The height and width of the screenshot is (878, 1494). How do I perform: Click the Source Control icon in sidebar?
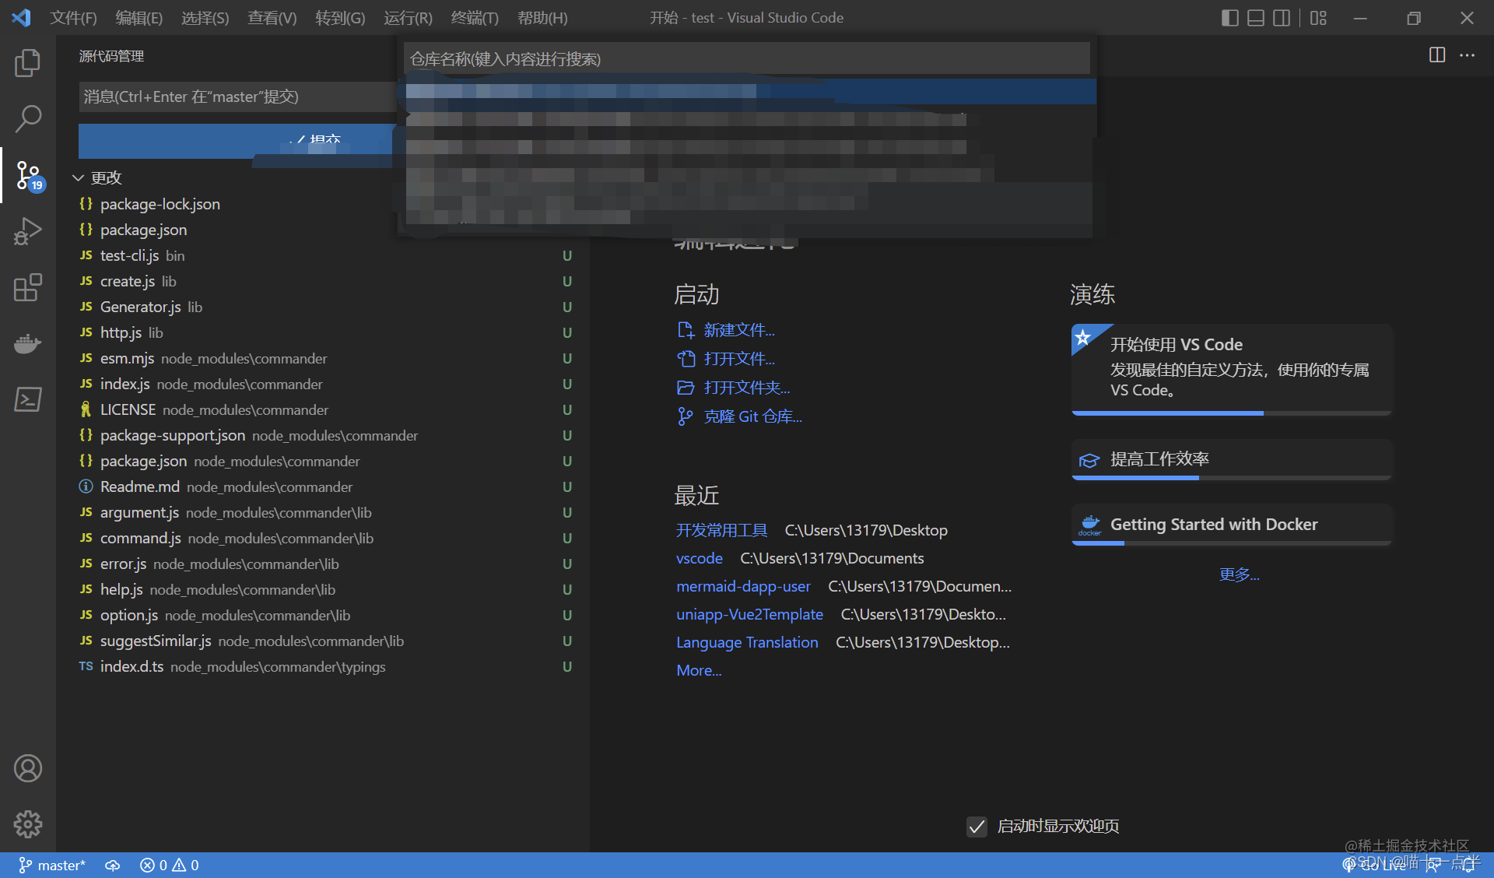26,174
